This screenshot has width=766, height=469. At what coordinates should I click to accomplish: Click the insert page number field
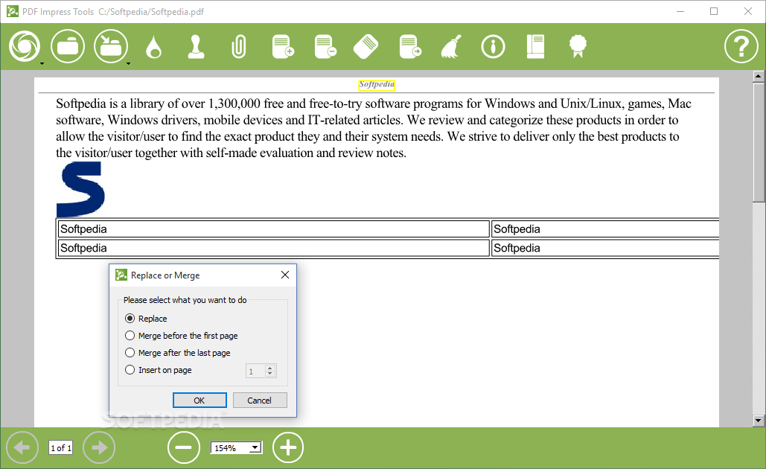coord(255,371)
